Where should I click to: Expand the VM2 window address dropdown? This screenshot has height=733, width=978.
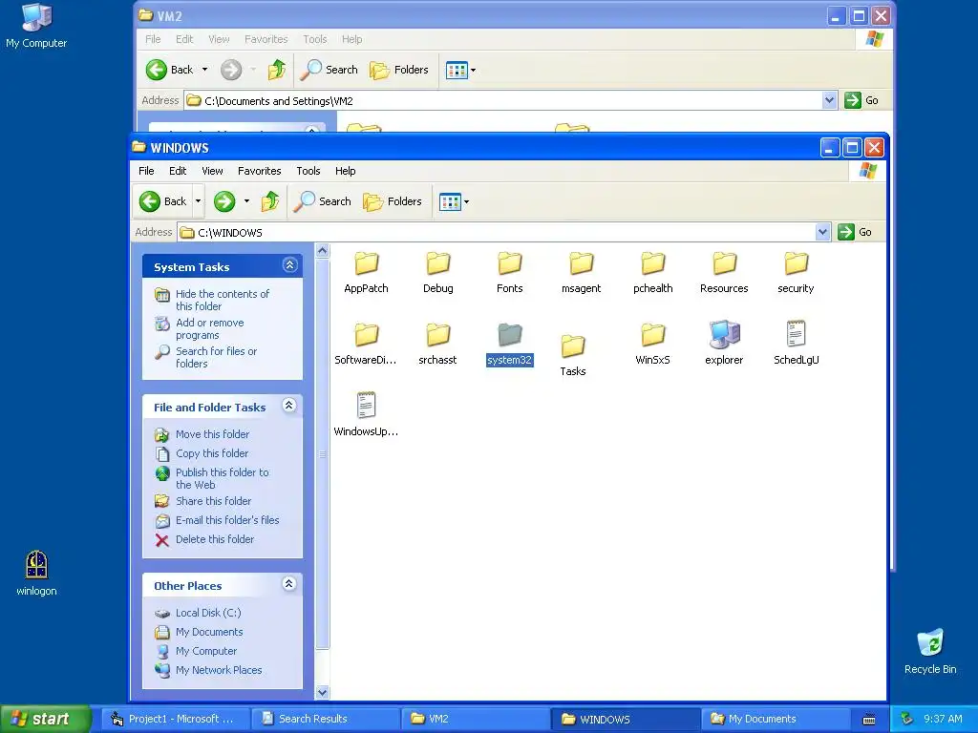829,100
